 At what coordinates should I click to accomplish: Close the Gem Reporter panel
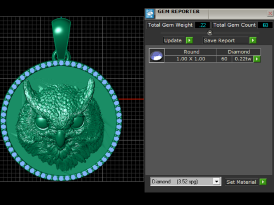(x=270, y=13)
